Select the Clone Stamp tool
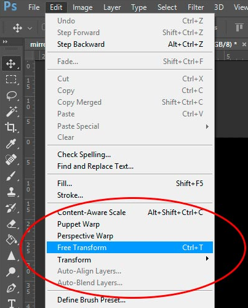 click(11, 192)
